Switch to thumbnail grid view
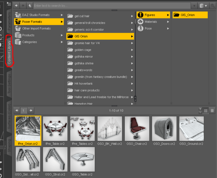Screen dimensions: 217x178 (x=206, y=111)
